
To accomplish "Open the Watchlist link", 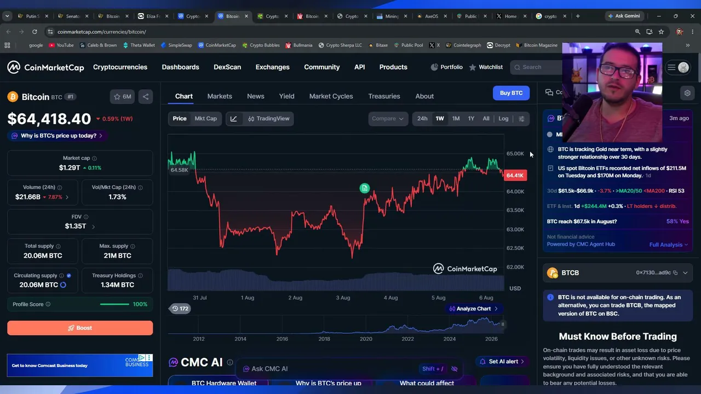I will click(486, 67).
